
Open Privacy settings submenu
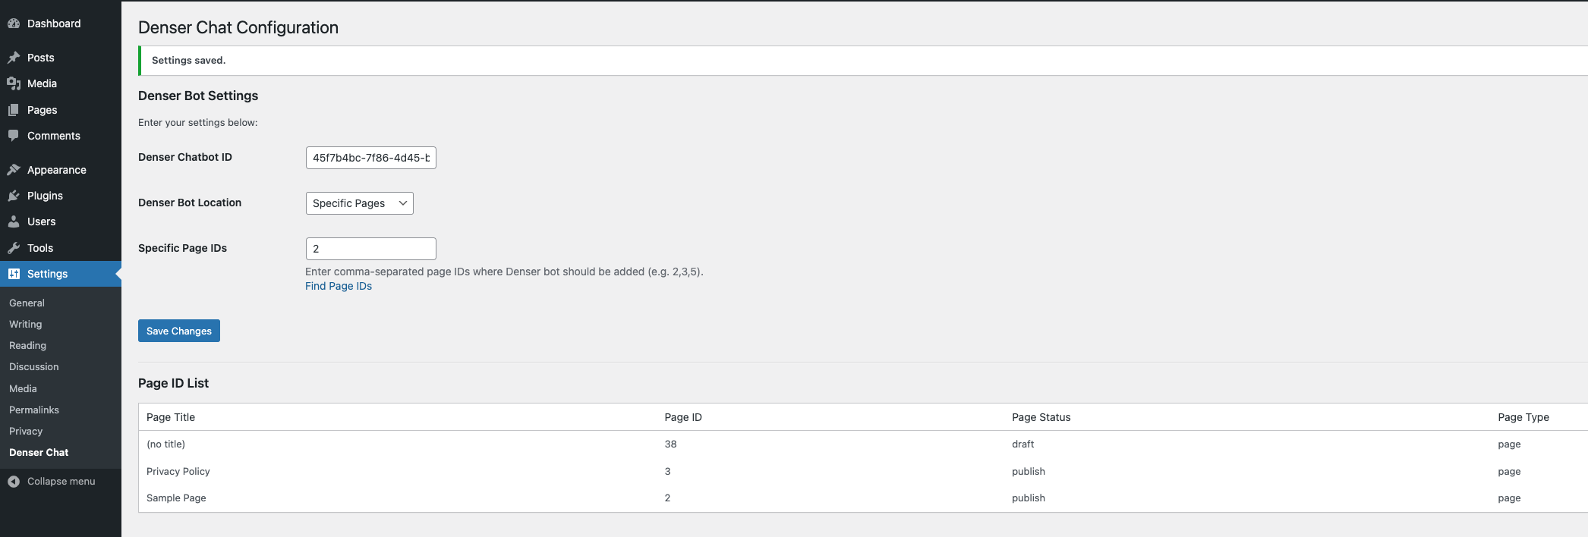[26, 431]
